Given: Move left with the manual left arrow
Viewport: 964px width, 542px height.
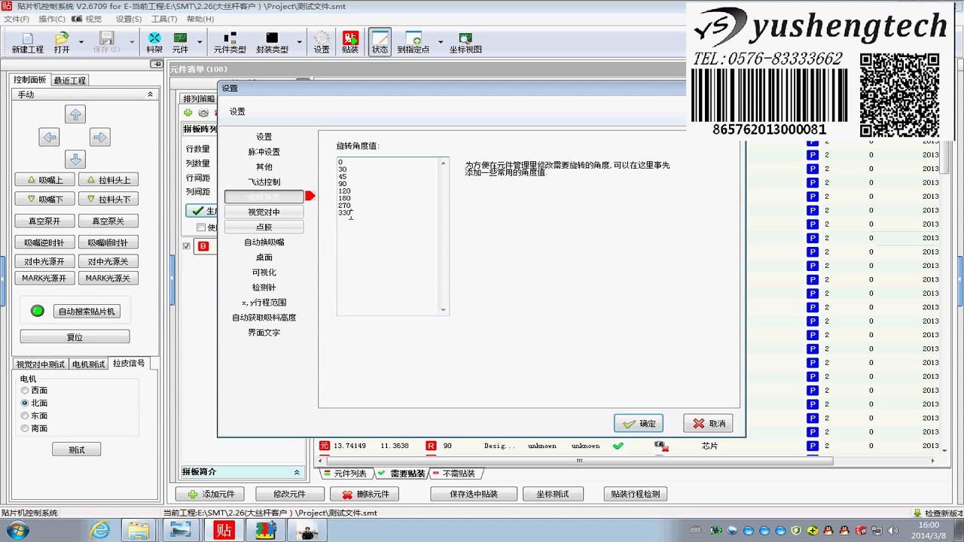Looking at the screenshot, I should 50,137.
